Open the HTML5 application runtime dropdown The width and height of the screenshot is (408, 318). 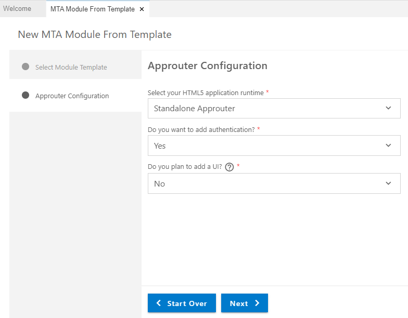click(274, 108)
